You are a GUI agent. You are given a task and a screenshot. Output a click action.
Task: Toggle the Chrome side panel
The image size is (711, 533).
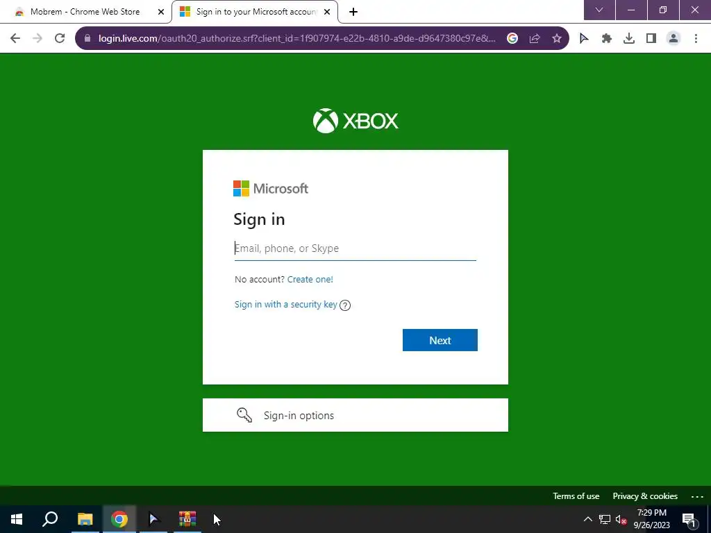click(x=651, y=38)
